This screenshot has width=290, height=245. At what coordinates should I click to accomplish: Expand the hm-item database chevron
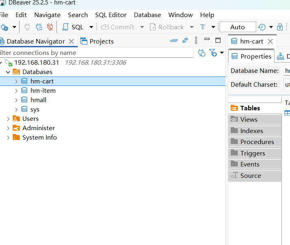pyautogui.click(x=16, y=91)
